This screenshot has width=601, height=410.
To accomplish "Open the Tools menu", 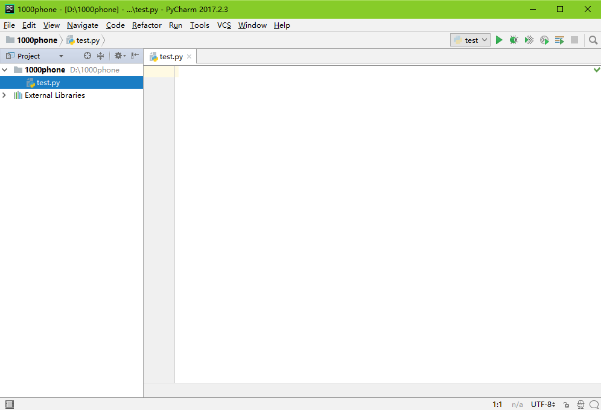I will (200, 25).
